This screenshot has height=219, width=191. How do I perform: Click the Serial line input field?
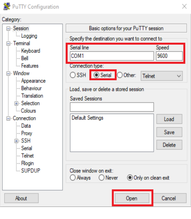click(x=112, y=56)
